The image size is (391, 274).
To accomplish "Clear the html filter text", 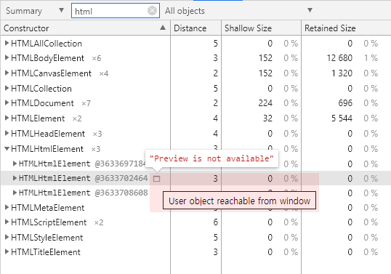I will click(x=152, y=11).
